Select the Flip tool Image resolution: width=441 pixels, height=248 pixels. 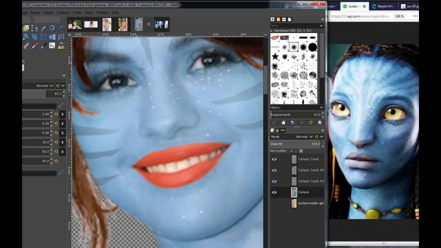(52, 37)
